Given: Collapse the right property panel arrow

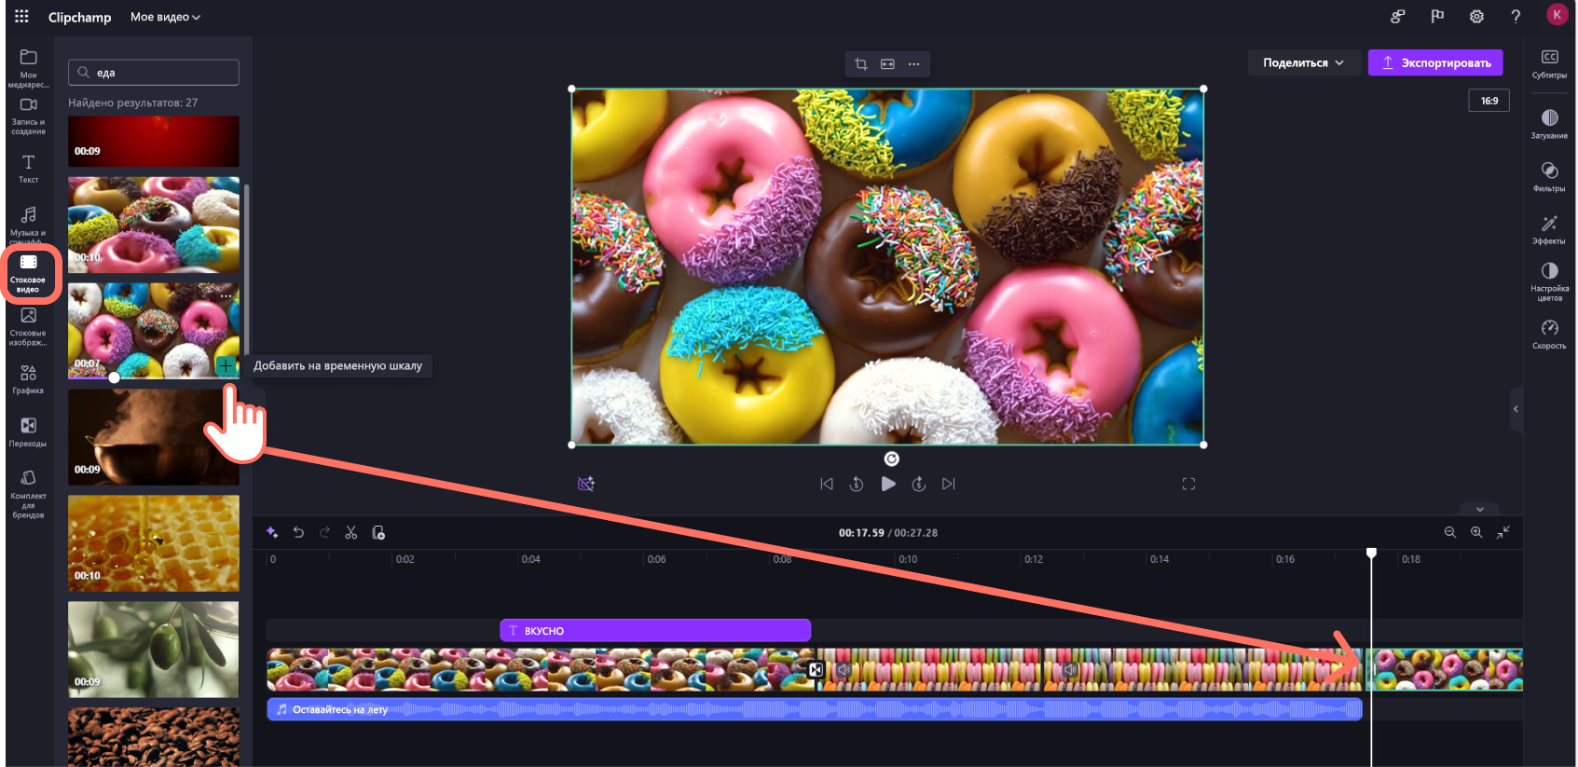Looking at the screenshot, I should pos(1516,409).
